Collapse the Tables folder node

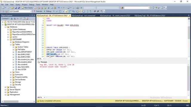(x=11, y=45)
